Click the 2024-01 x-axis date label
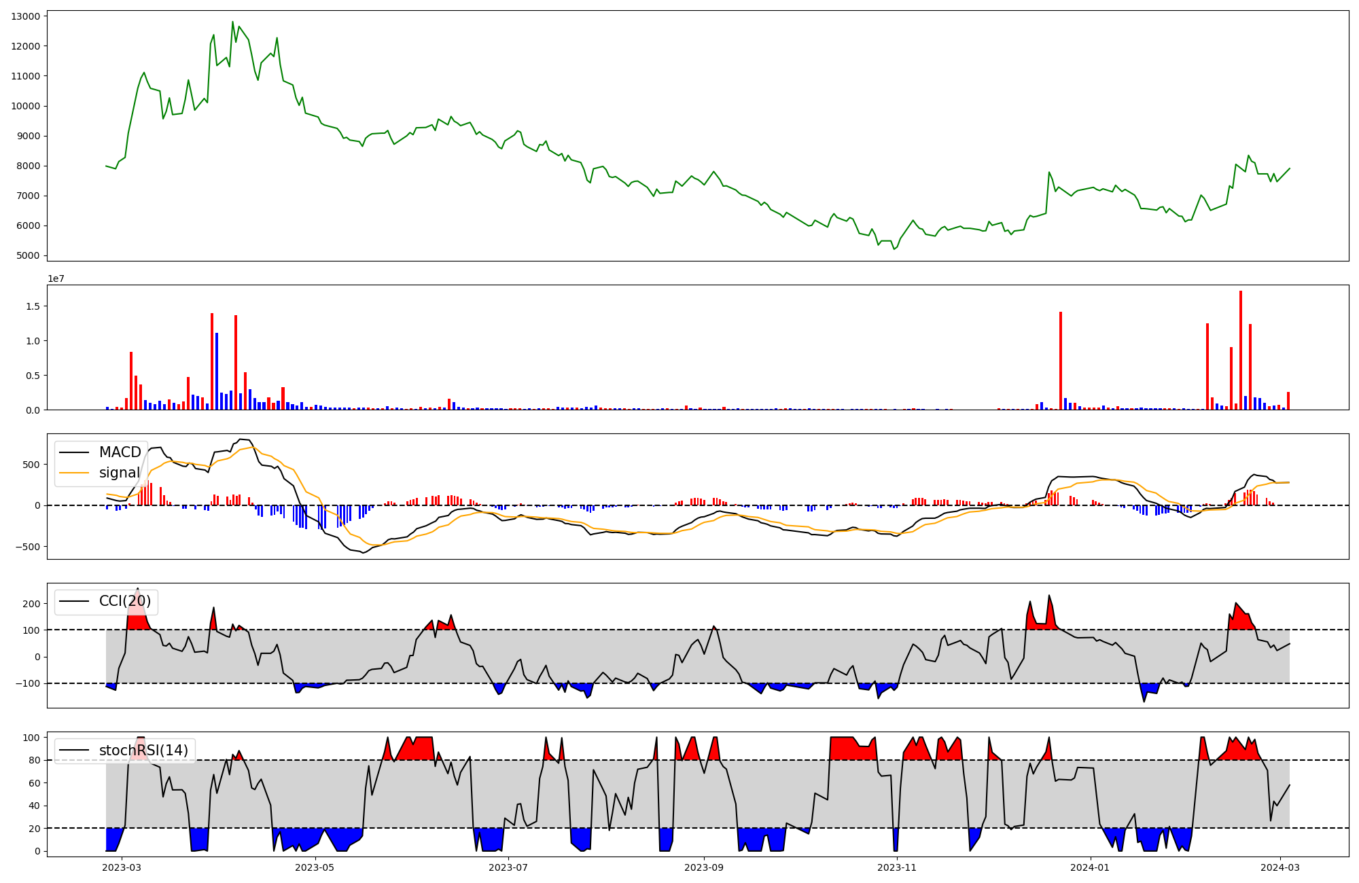1359x883 pixels. (x=1090, y=867)
